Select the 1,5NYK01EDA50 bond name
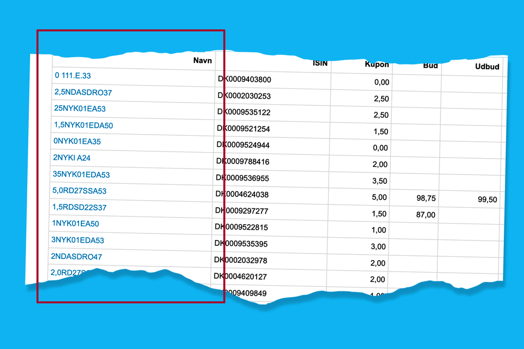The width and height of the screenshot is (524, 349). point(84,125)
